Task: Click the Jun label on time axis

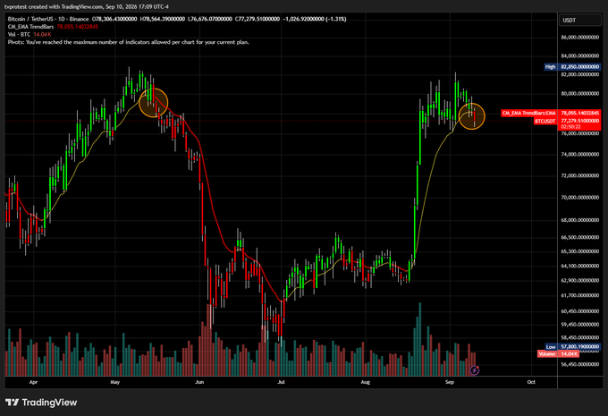Action: click(199, 382)
